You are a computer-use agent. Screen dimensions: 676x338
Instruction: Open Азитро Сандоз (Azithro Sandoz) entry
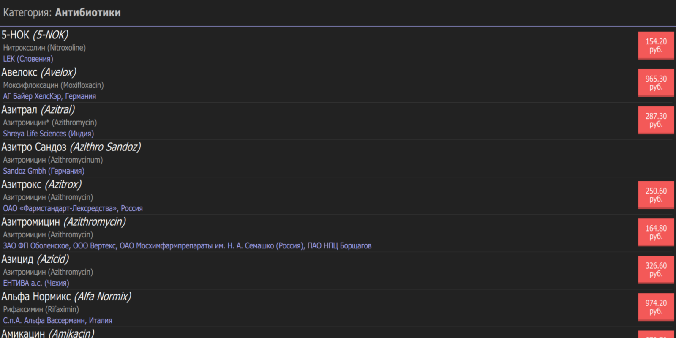coord(71,147)
